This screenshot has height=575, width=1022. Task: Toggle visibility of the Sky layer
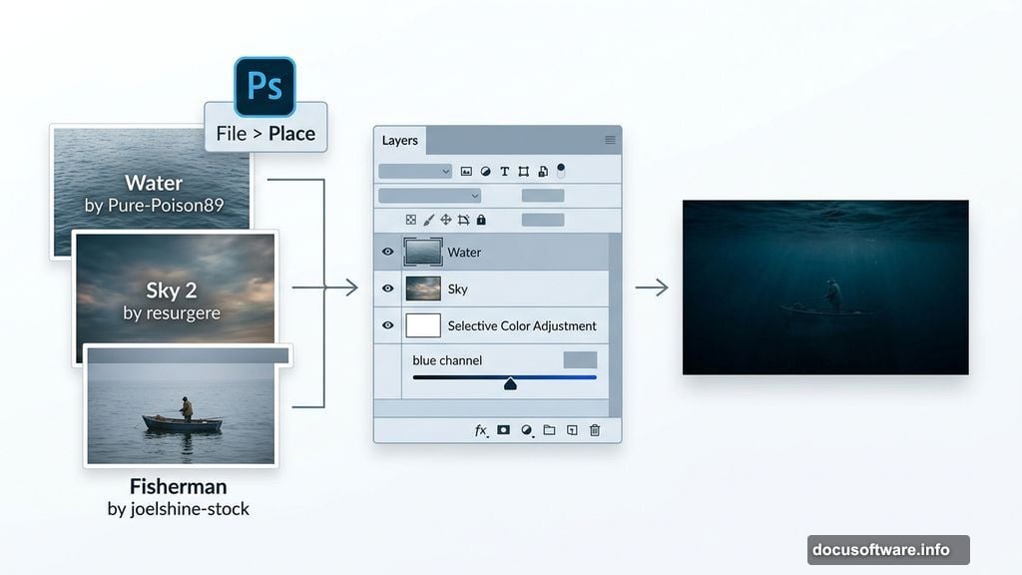(x=388, y=288)
